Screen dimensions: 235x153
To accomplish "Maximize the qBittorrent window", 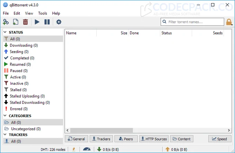I will (x=213, y=5).
